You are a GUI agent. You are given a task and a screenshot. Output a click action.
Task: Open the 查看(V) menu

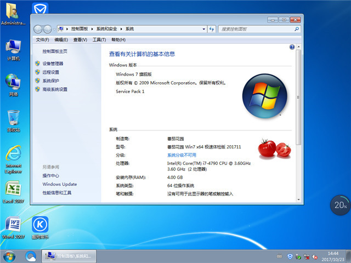(80, 40)
